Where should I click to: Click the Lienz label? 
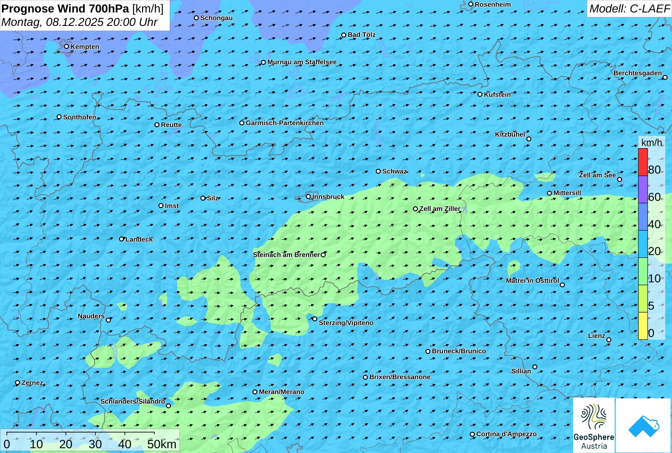pyautogui.click(x=597, y=336)
